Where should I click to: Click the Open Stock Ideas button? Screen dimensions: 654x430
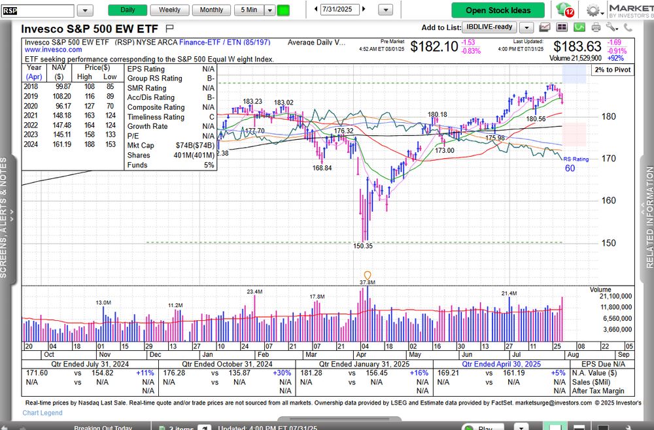click(498, 10)
